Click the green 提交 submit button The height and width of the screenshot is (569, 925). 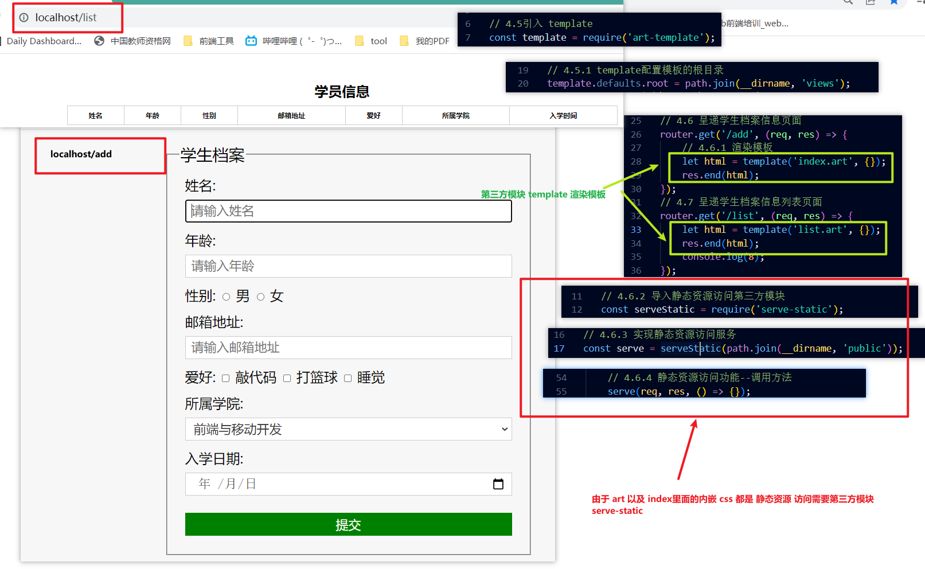349,524
